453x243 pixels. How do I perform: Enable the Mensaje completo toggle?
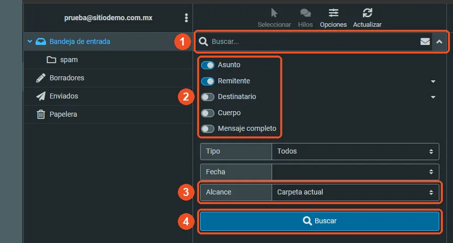coord(208,129)
